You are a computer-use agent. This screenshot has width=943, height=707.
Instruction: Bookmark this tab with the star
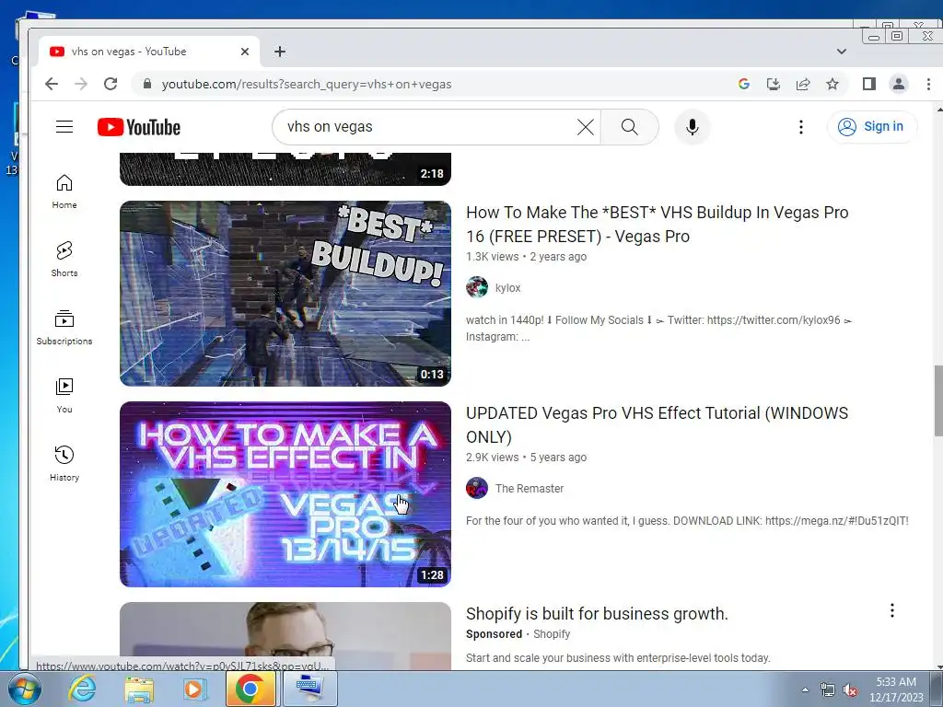tap(832, 84)
